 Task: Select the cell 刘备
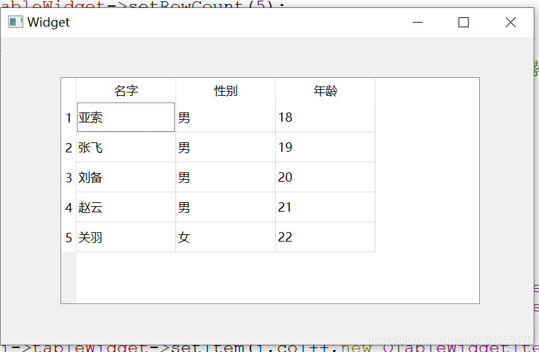click(x=126, y=177)
